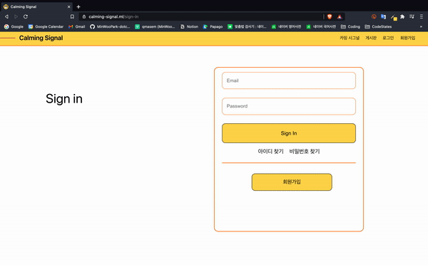Open the Gmail bookmark
The width and height of the screenshot is (428, 267).
tap(77, 27)
